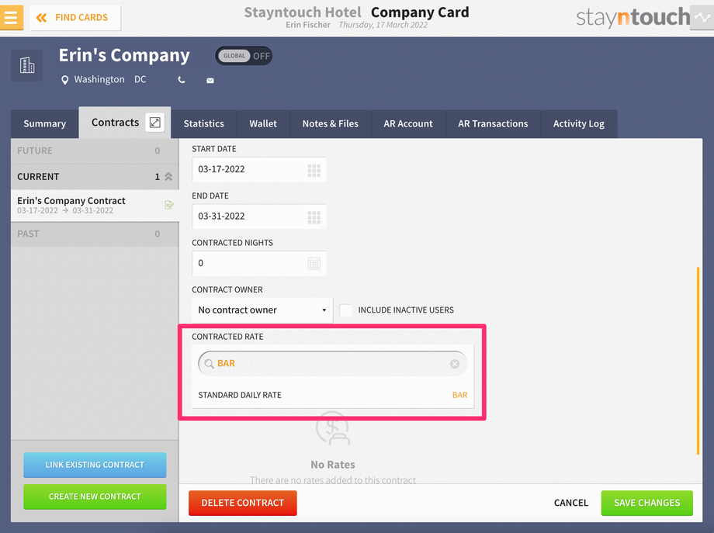Viewport: 714px width, 533px height.
Task: Clear the BAR rate search text
Action: [455, 364]
